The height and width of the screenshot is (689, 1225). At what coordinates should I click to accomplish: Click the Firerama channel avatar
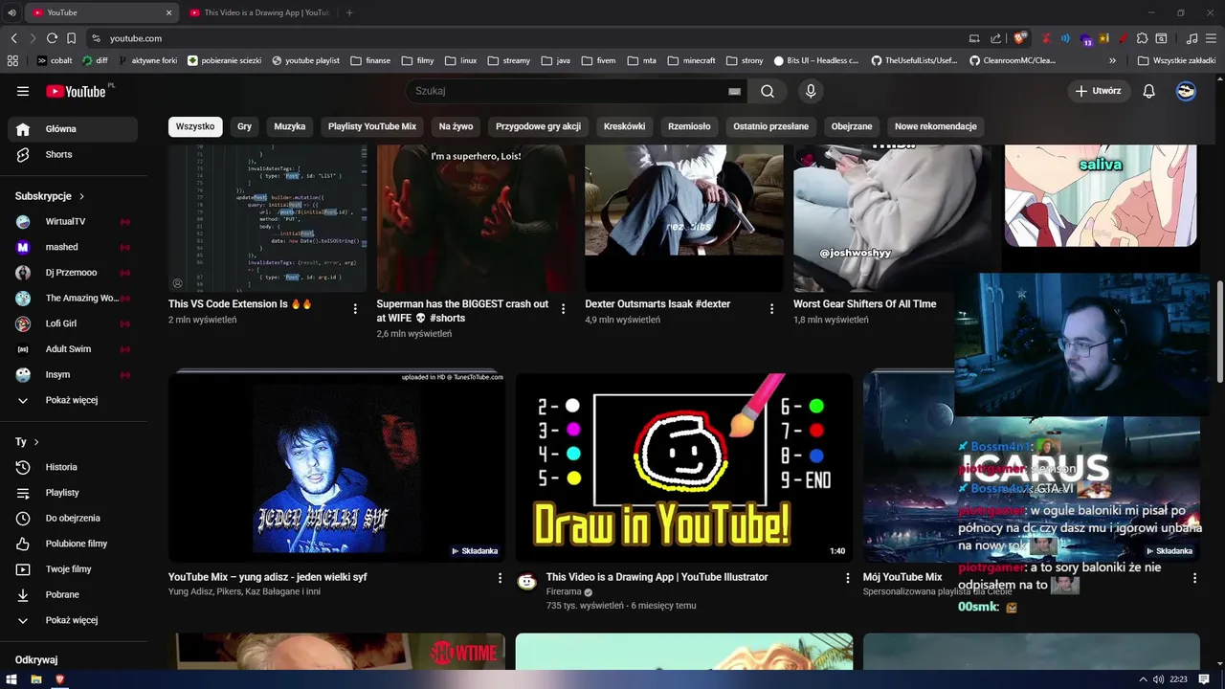coord(527,582)
